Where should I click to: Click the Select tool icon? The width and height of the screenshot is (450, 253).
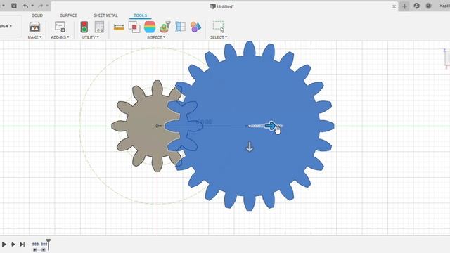219,27
